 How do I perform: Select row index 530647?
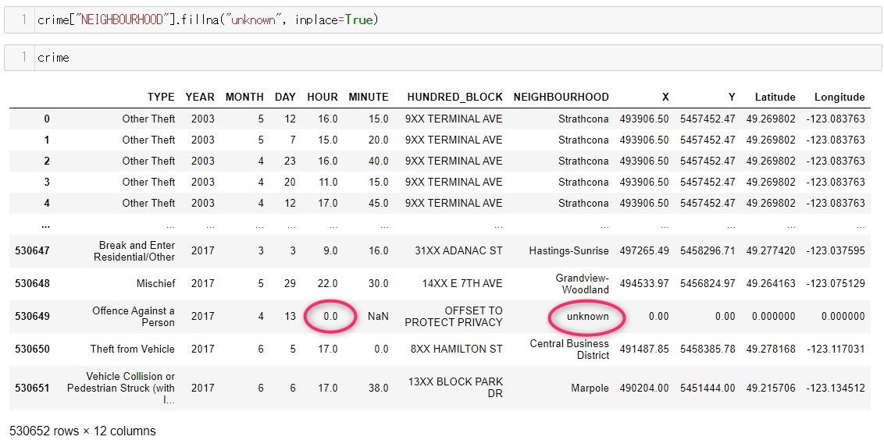pos(33,250)
